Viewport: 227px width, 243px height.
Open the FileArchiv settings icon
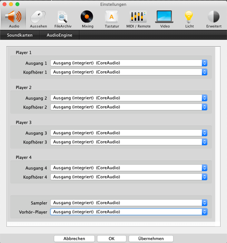click(x=63, y=17)
